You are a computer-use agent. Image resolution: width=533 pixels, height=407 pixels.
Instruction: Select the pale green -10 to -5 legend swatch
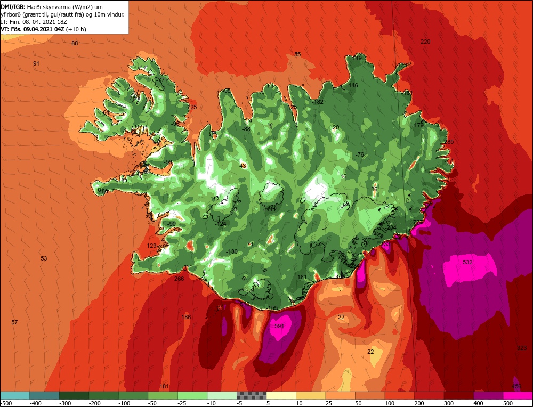[x=222, y=395]
